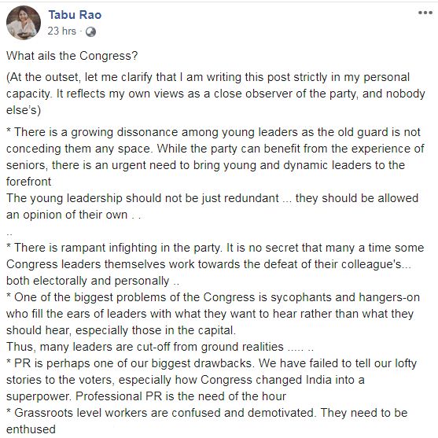Click the 'What ails the Congress?' heading
The height and width of the screenshot is (438, 438).
[72, 56]
